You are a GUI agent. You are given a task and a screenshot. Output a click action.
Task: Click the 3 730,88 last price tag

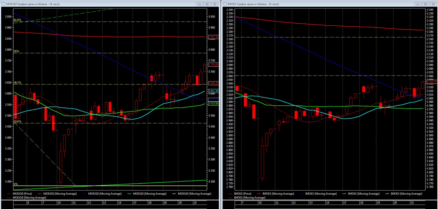214,65
